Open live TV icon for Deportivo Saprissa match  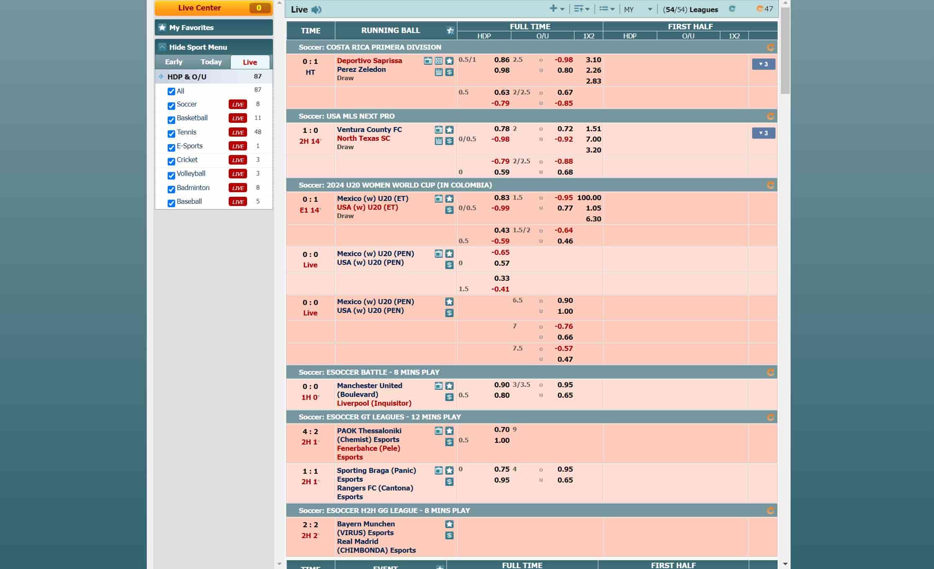pyautogui.click(x=428, y=61)
